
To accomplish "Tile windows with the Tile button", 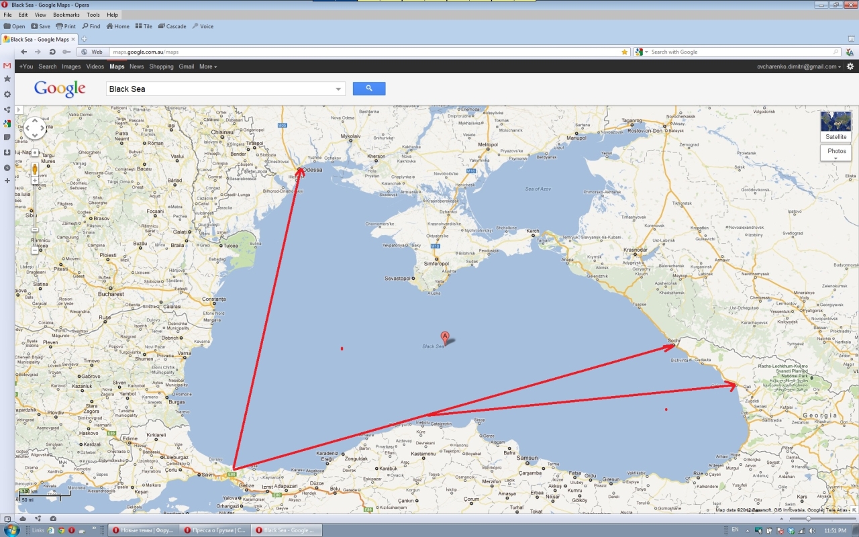I will click(144, 27).
